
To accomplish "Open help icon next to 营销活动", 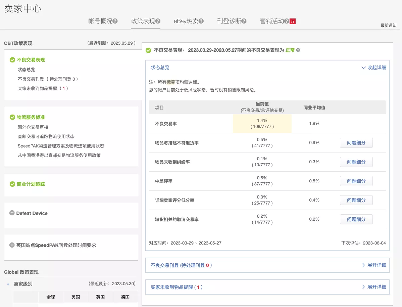I will click(x=286, y=20).
